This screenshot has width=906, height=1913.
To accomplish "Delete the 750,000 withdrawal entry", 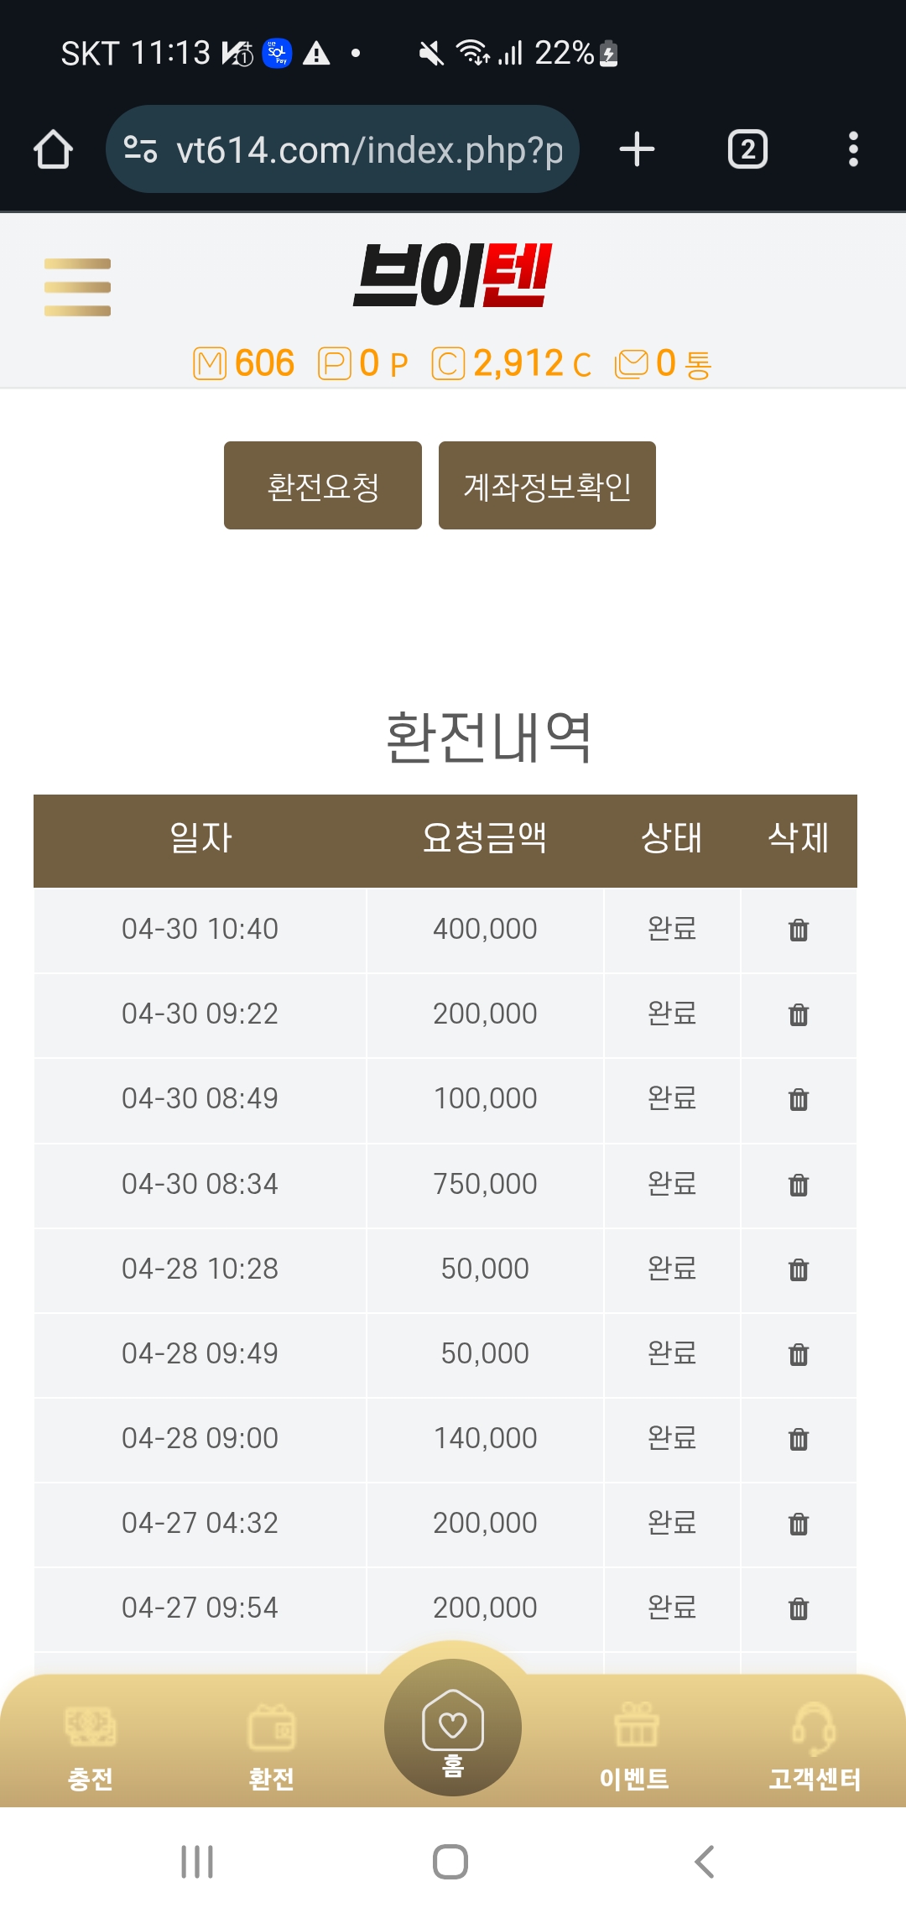I will (x=798, y=1185).
